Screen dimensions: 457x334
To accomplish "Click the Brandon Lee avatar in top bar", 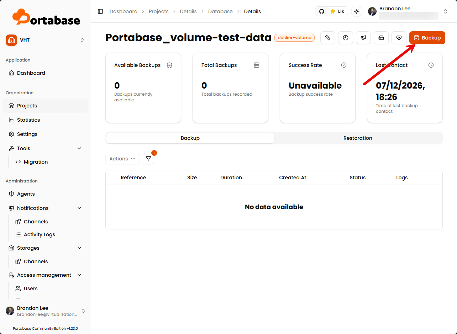I will [372, 11].
